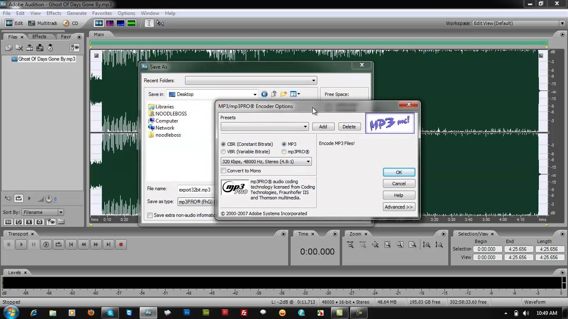Click the Fast Forward transport button
Image resolution: width=568 pixels, height=319 pixels.
pyautogui.click(x=96, y=245)
